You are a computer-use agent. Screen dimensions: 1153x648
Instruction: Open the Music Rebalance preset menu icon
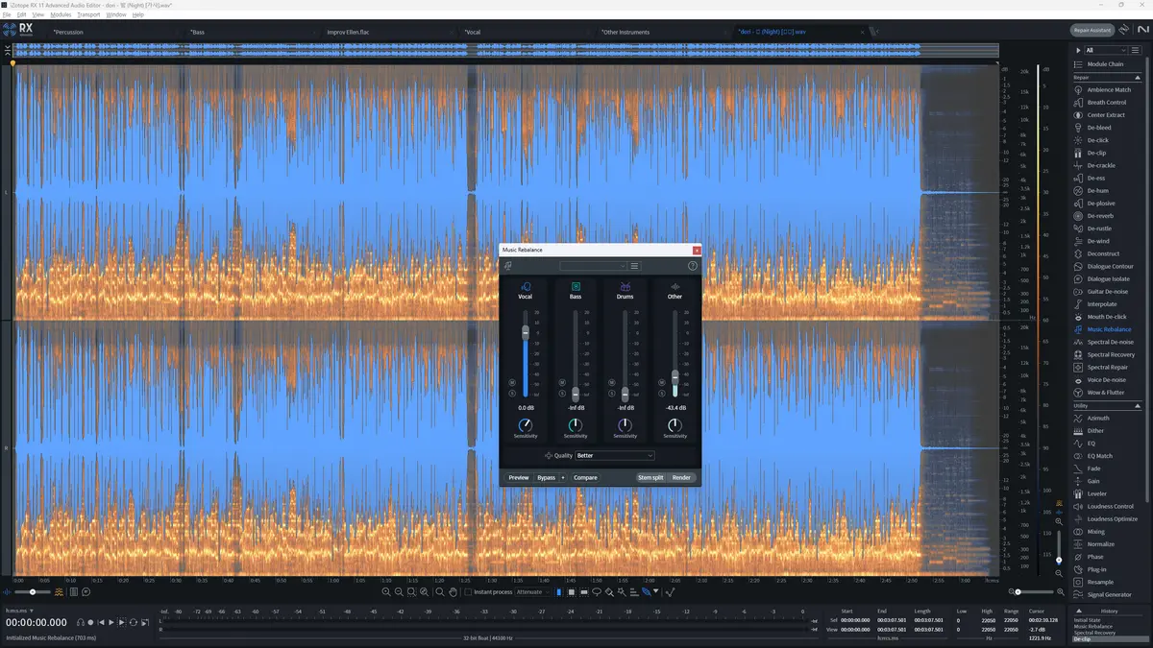tap(635, 266)
